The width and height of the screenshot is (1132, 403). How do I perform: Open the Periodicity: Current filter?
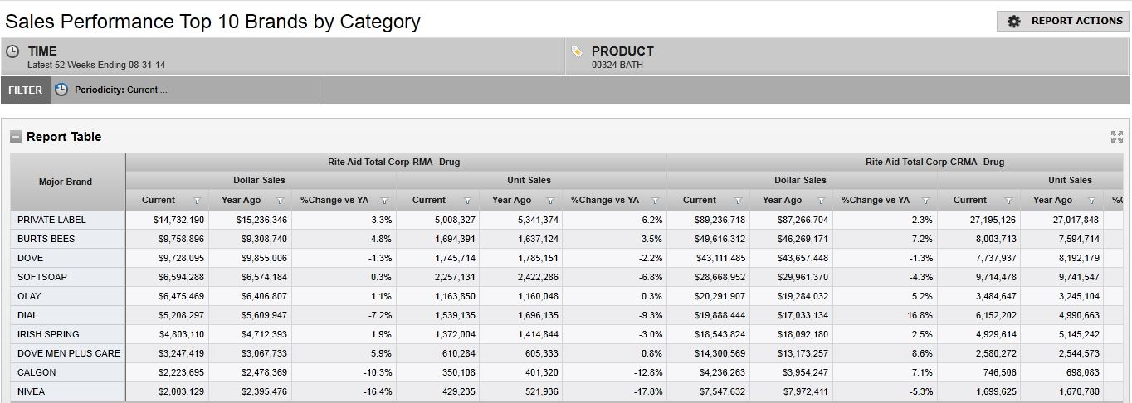click(x=121, y=90)
